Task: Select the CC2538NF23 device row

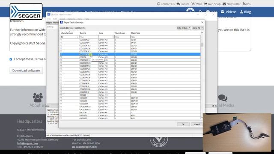Action: click(130, 63)
